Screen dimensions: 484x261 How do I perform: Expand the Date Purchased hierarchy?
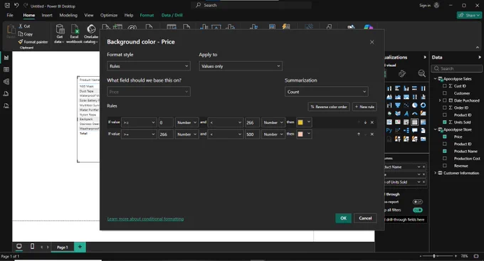pyautogui.click(x=440, y=100)
